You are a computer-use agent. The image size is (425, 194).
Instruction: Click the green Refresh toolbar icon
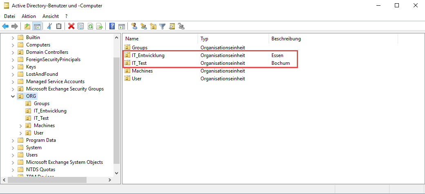click(90, 26)
